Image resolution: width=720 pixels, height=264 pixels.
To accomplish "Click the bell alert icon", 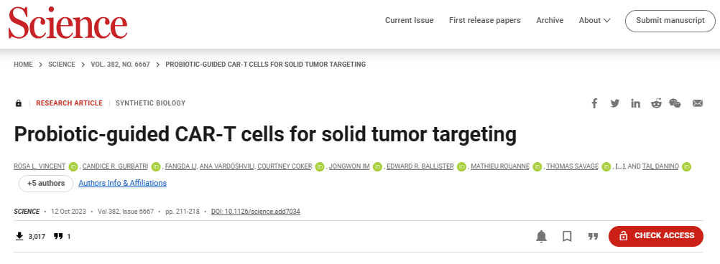I will (541, 236).
